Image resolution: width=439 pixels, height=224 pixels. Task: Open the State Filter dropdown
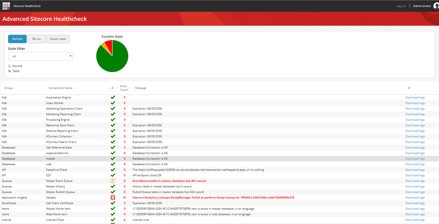pyautogui.click(x=40, y=56)
